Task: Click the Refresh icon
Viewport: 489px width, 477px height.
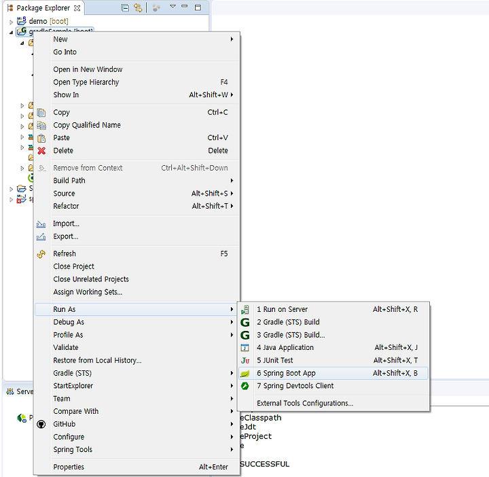Action: [x=41, y=254]
